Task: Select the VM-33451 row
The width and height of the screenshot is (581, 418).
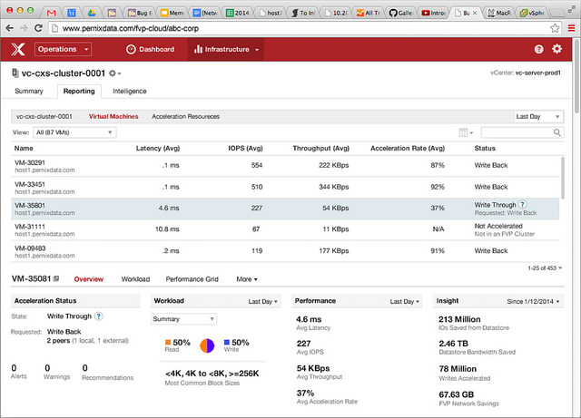Action: pos(285,188)
